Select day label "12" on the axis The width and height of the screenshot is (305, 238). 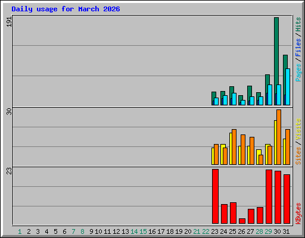[116, 231]
